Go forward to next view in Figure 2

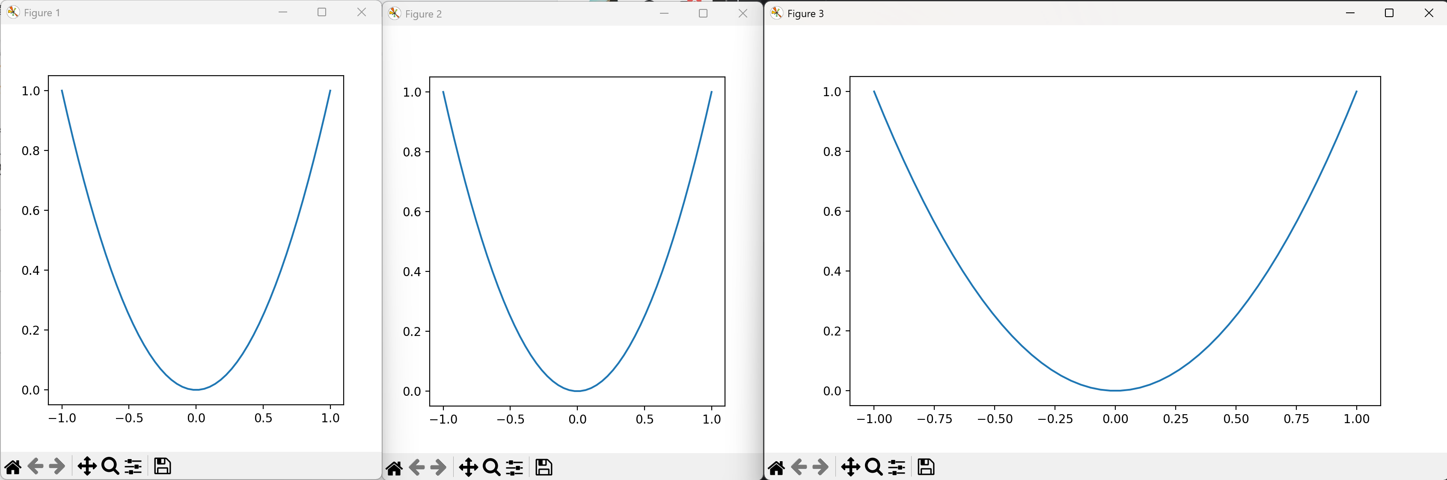438,467
